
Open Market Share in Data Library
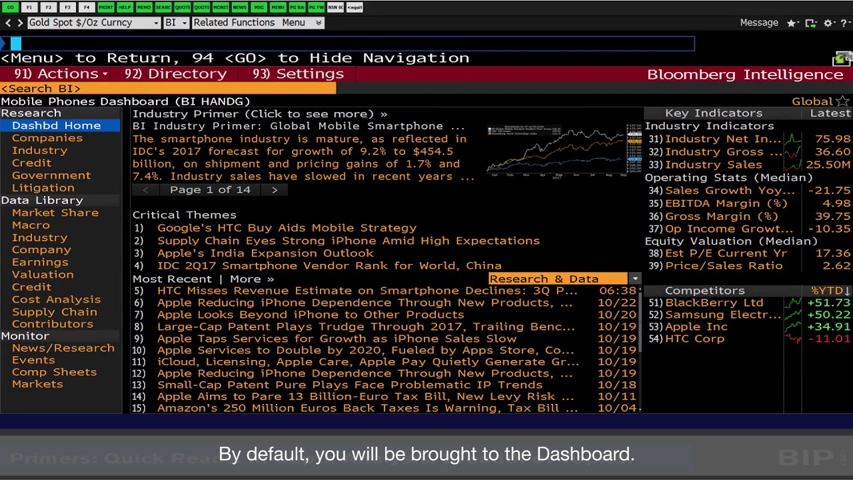55,213
